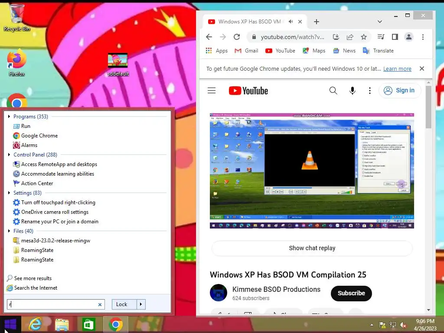The width and height of the screenshot is (444, 333).
Task: Toggle the Chrome side panel
Action: click(x=395, y=37)
